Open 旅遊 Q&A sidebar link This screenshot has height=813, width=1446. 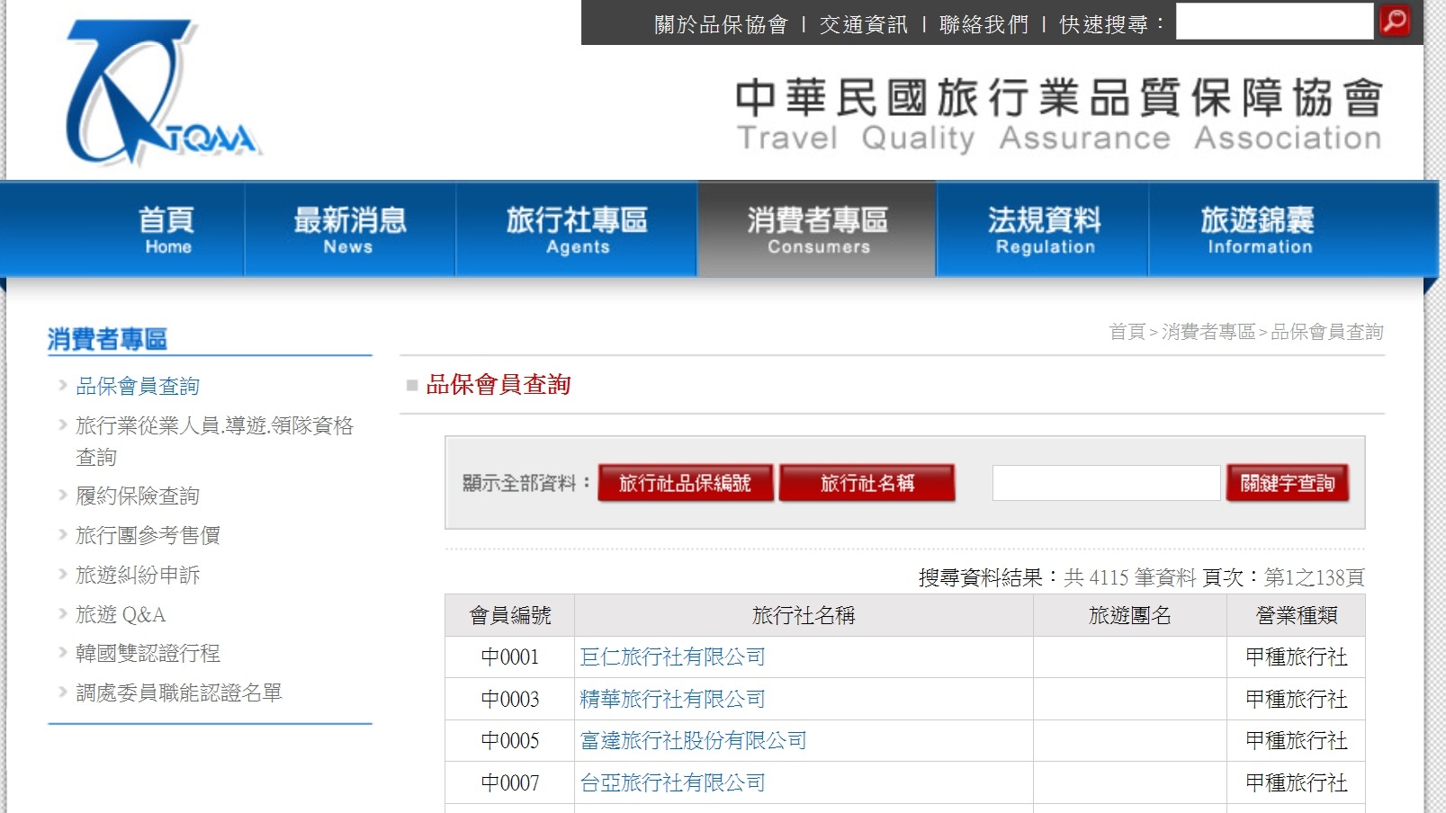(x=121, y=614)
